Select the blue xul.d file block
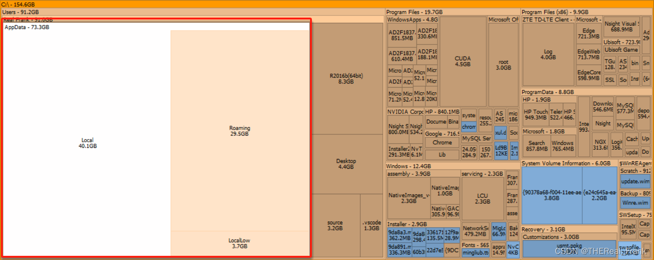 click(x=500, y=133)
